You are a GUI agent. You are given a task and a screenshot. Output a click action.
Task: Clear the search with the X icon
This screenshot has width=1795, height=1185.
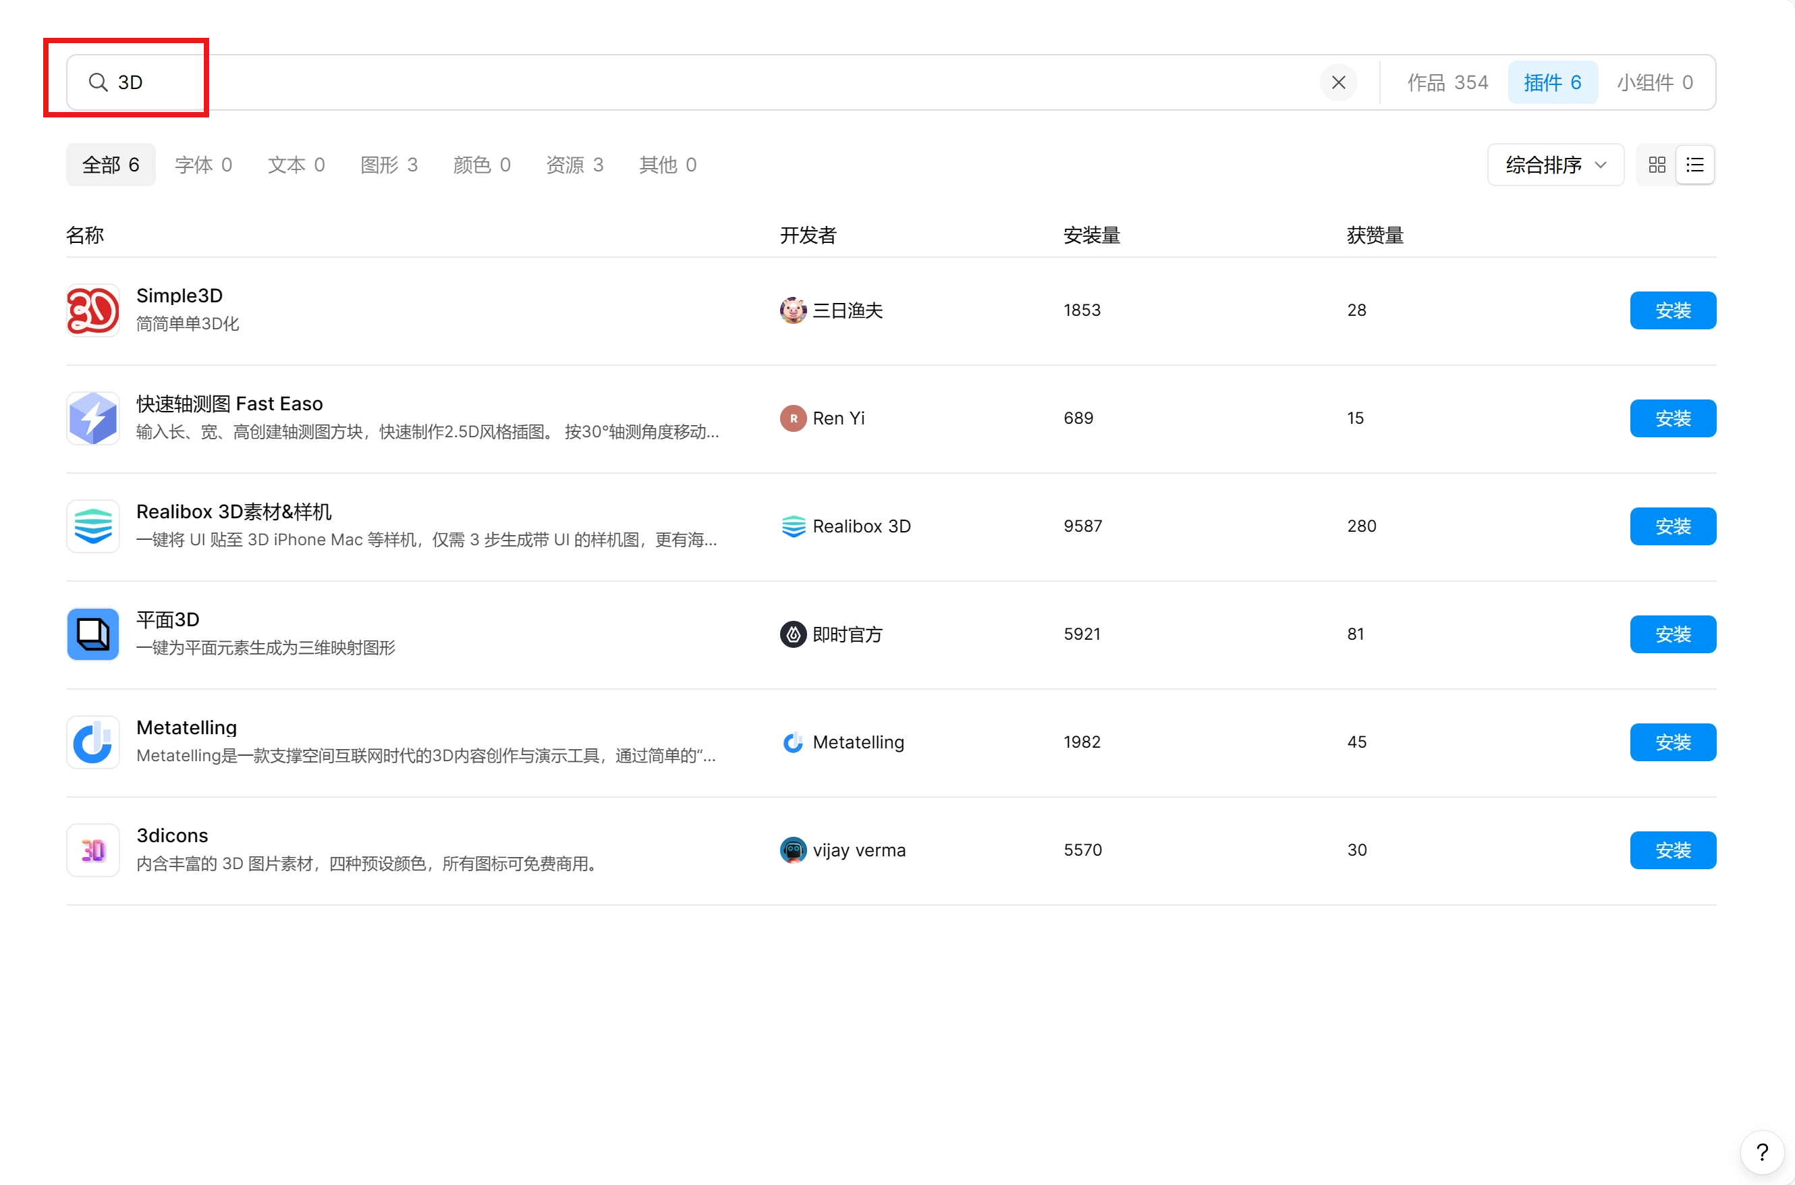click(1337, 82)
